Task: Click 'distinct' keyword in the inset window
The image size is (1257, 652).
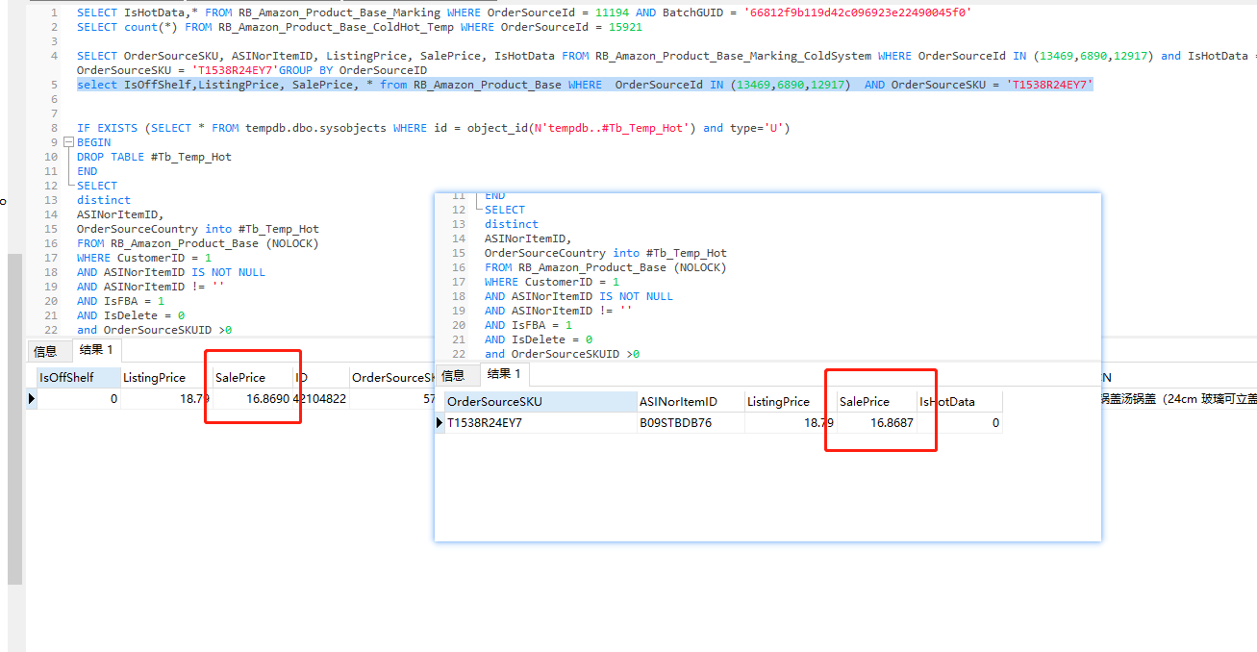Action: click(x=512, y=224)
